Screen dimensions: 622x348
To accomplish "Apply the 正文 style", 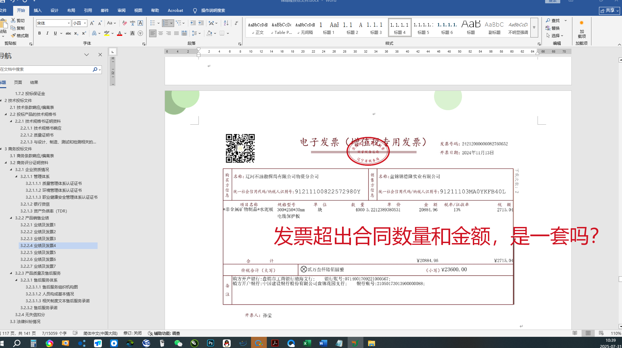I will pos(258,28).
